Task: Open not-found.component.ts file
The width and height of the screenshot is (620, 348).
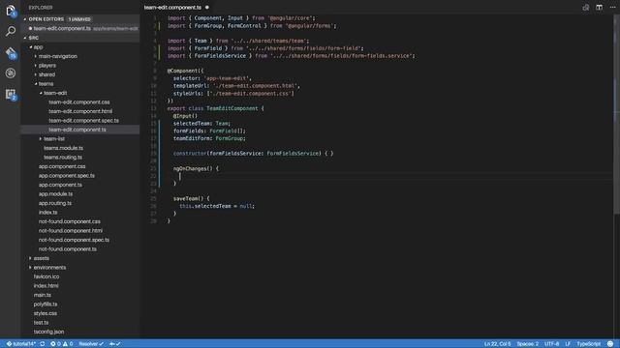Action: pyautogui.click(x=68, y=249)
